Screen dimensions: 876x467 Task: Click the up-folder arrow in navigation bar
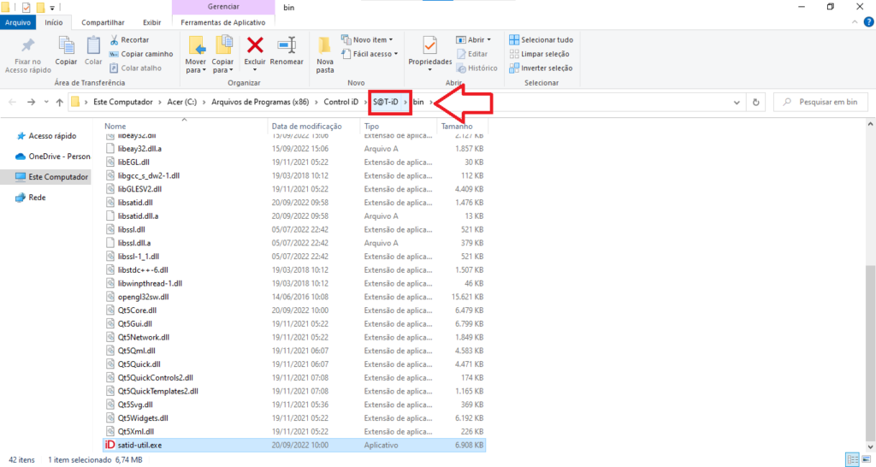59,102
